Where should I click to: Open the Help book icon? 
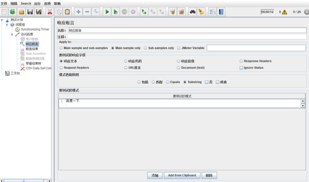tap(221, 12)
